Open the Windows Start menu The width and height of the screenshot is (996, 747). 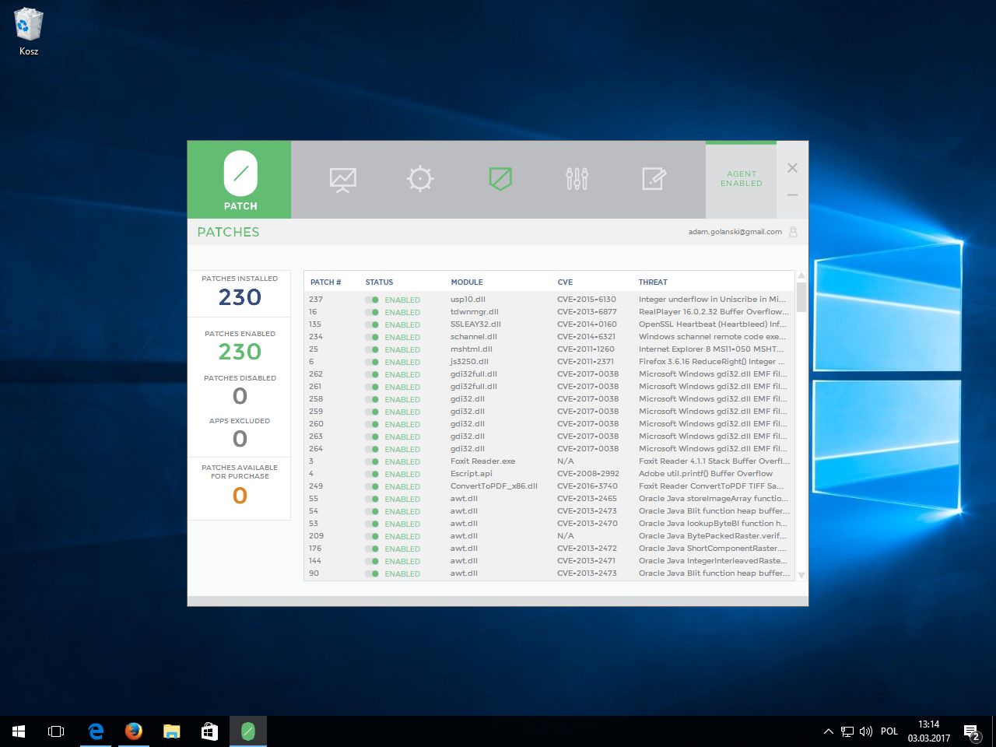point(19,731)
